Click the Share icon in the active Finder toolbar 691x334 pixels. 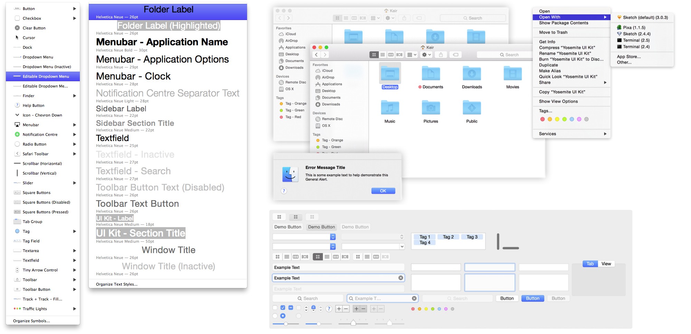click(x=441, y=55)
